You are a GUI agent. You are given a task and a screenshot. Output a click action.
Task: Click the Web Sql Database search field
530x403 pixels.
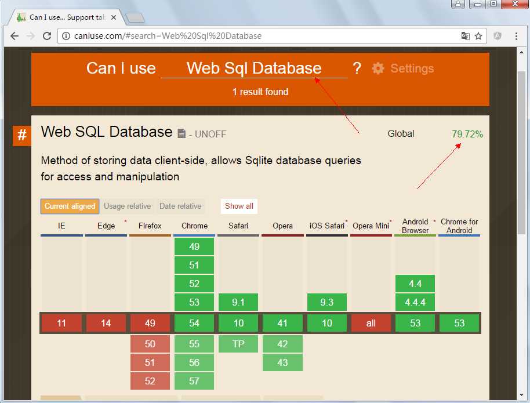coord(254,68)
